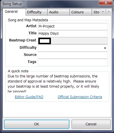
Task: Open the partially hidden Sto tab
Action: tap(96, 12)
